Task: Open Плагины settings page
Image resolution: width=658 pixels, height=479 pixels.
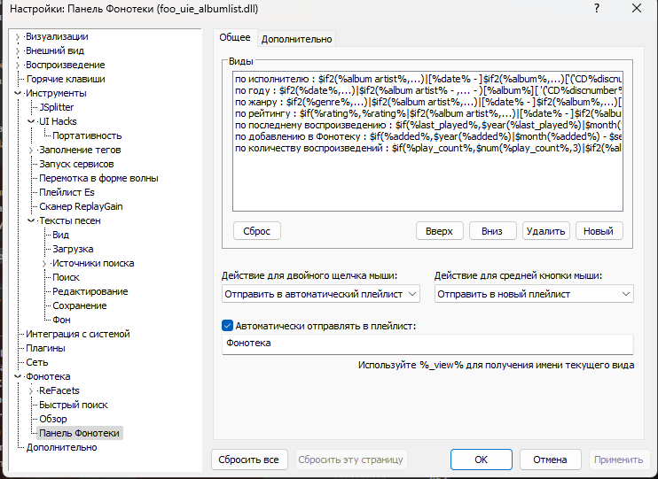Action: point(45,349)
